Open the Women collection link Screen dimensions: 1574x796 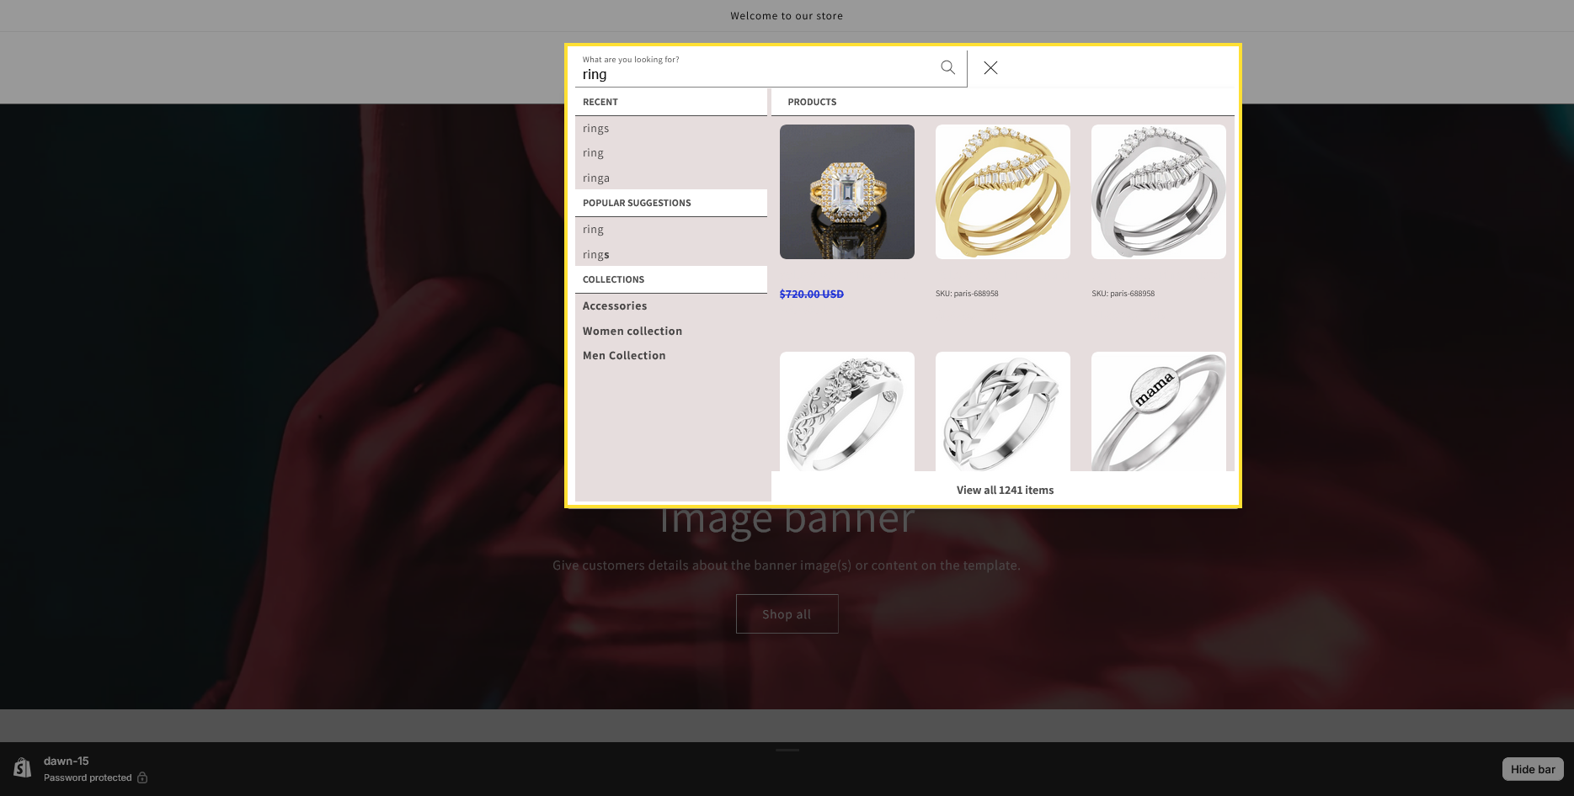(632, 332)
